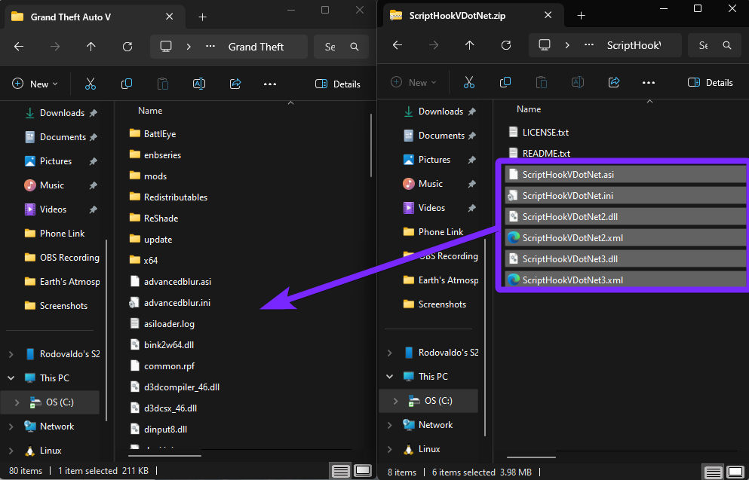The height and width of the screenshot is (480, 749).
Task: Open See more menu in ScriptHookVDotNet.zip window
Action: [649, 83]
